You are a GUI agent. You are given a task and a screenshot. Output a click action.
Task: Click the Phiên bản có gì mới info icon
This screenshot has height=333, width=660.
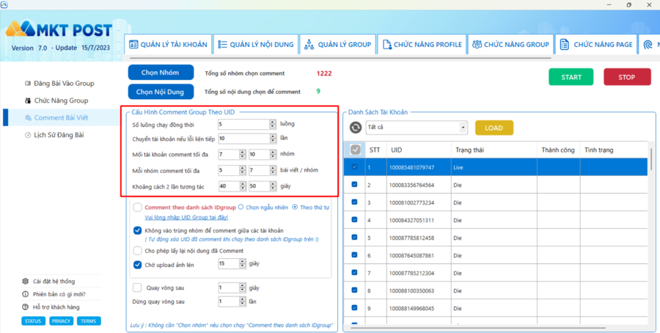click(25, 294)
